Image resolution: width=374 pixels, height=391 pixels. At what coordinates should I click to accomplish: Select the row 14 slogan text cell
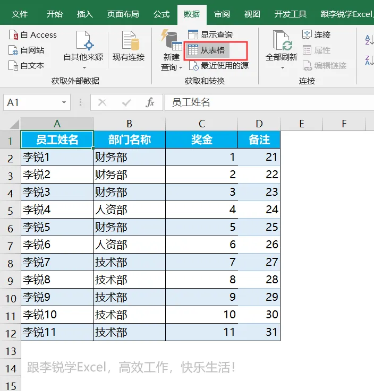click(x=131, y=368)
